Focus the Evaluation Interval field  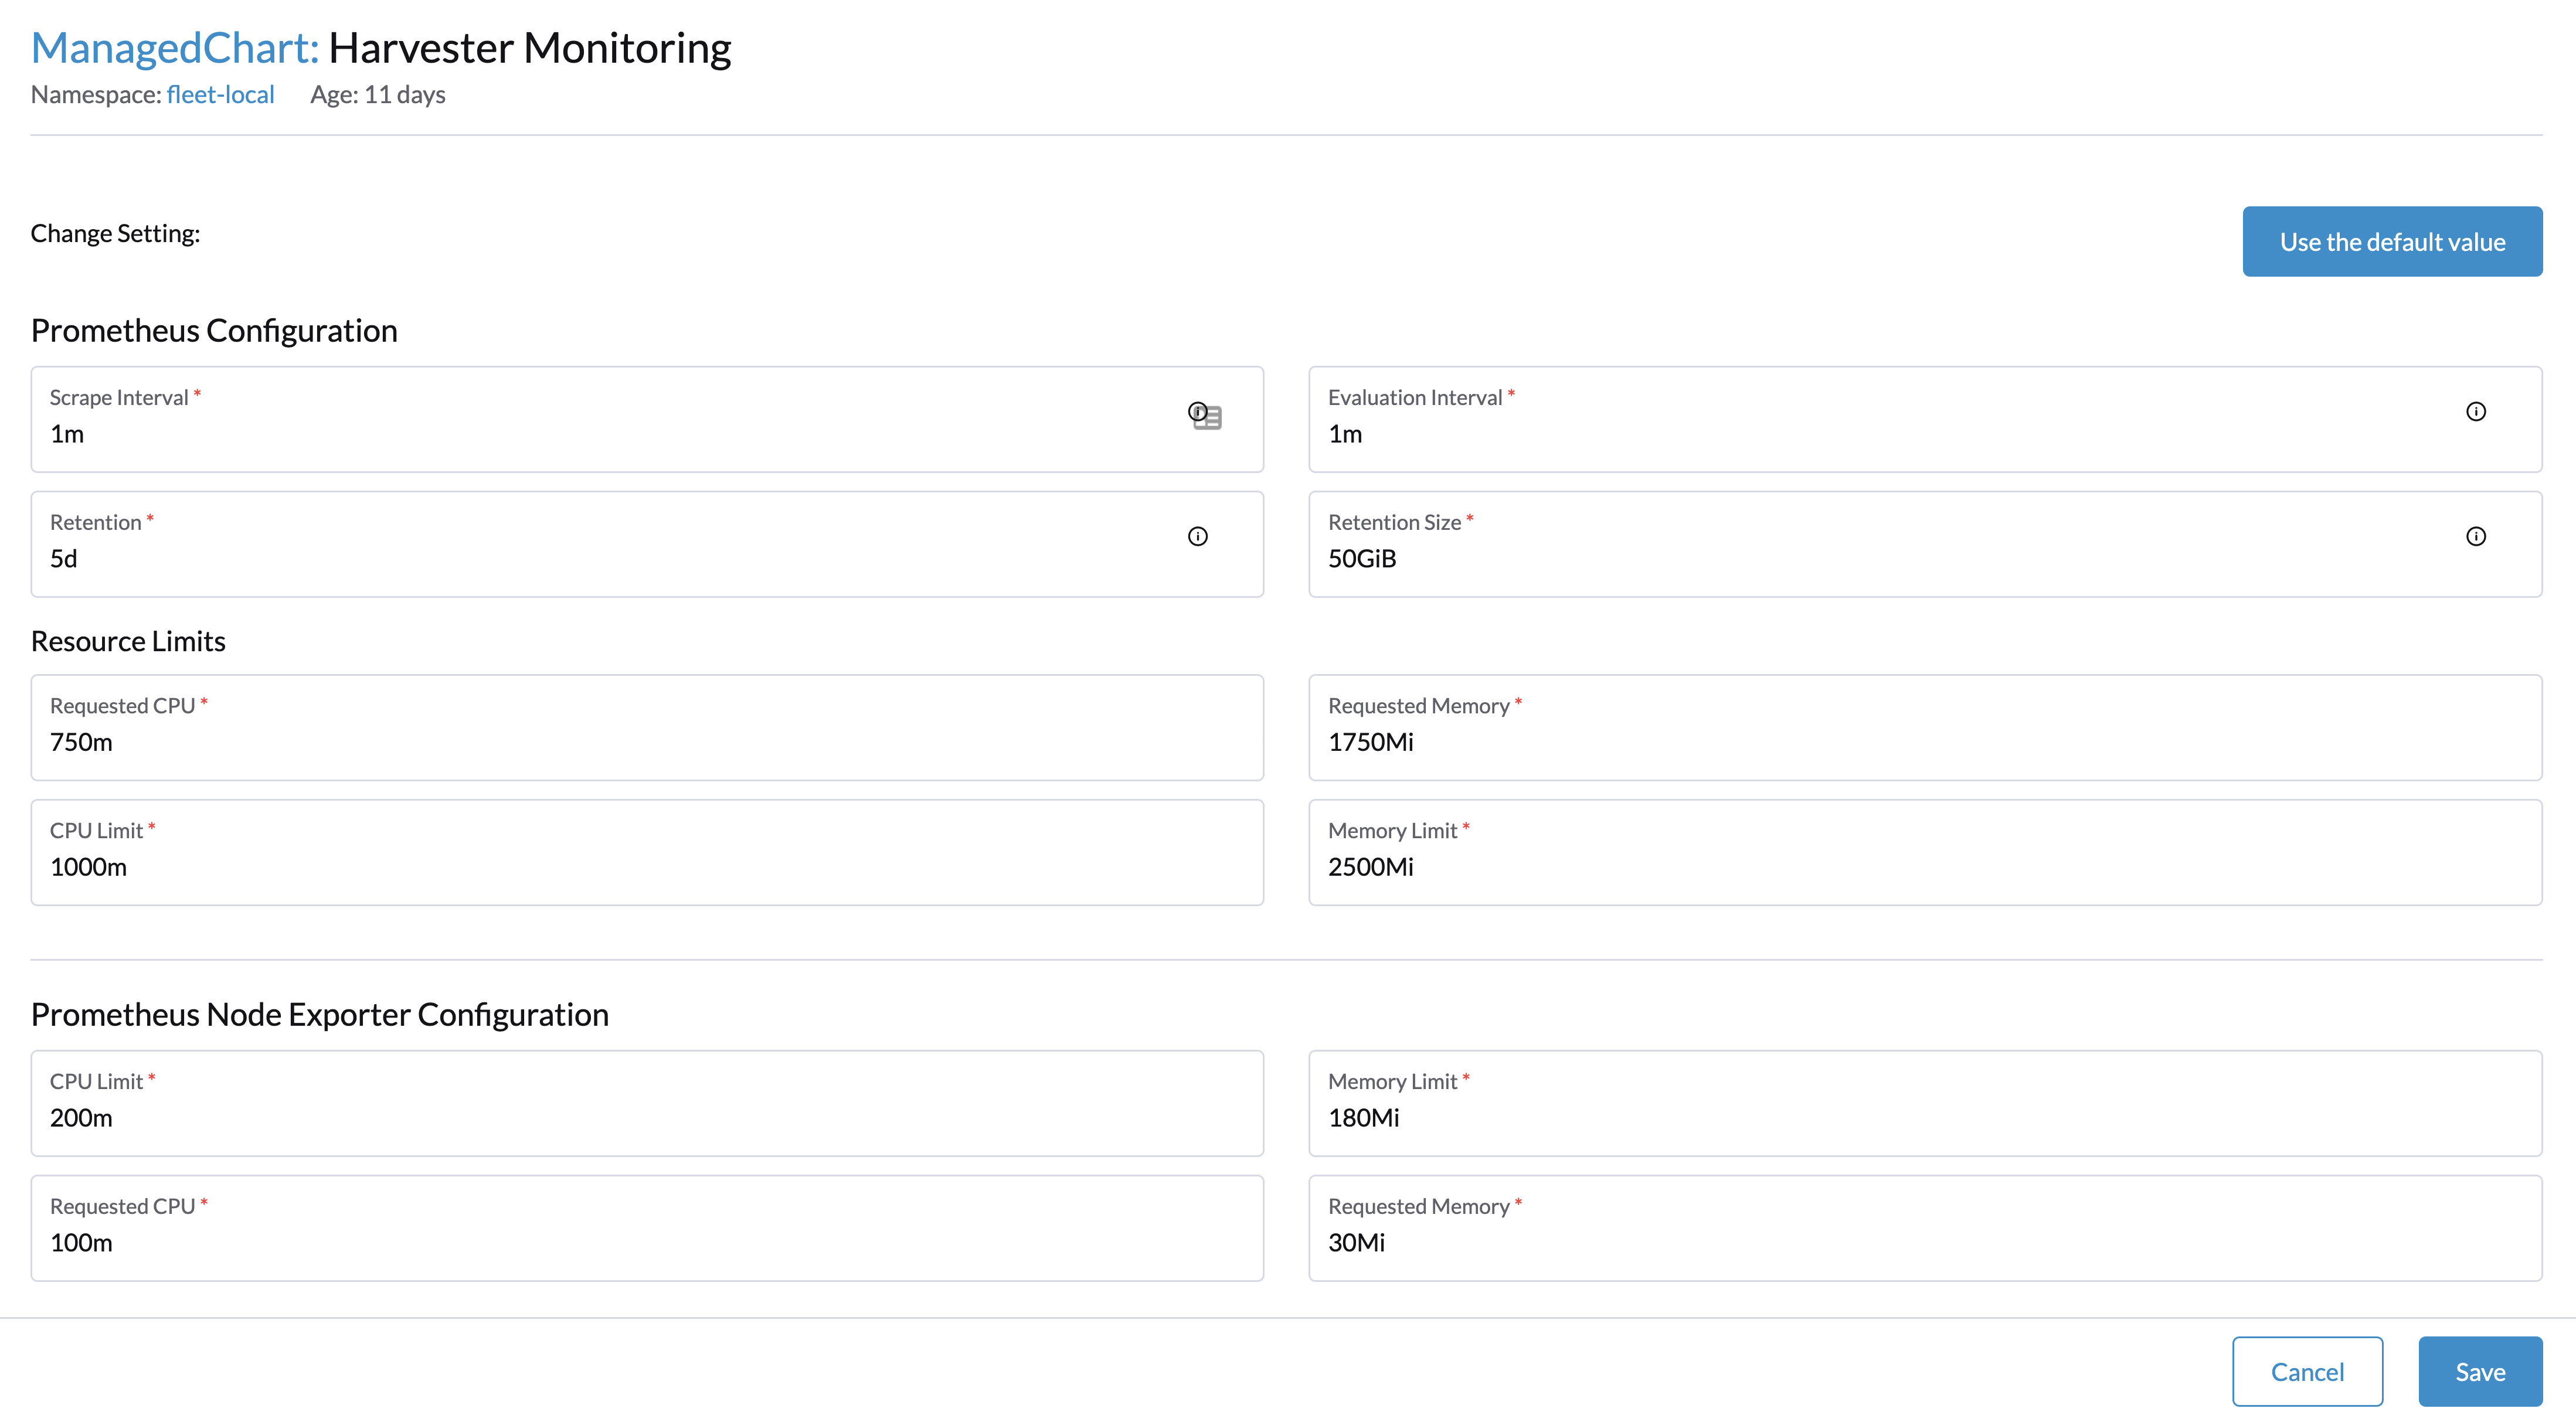click(x=1925, y=419)
